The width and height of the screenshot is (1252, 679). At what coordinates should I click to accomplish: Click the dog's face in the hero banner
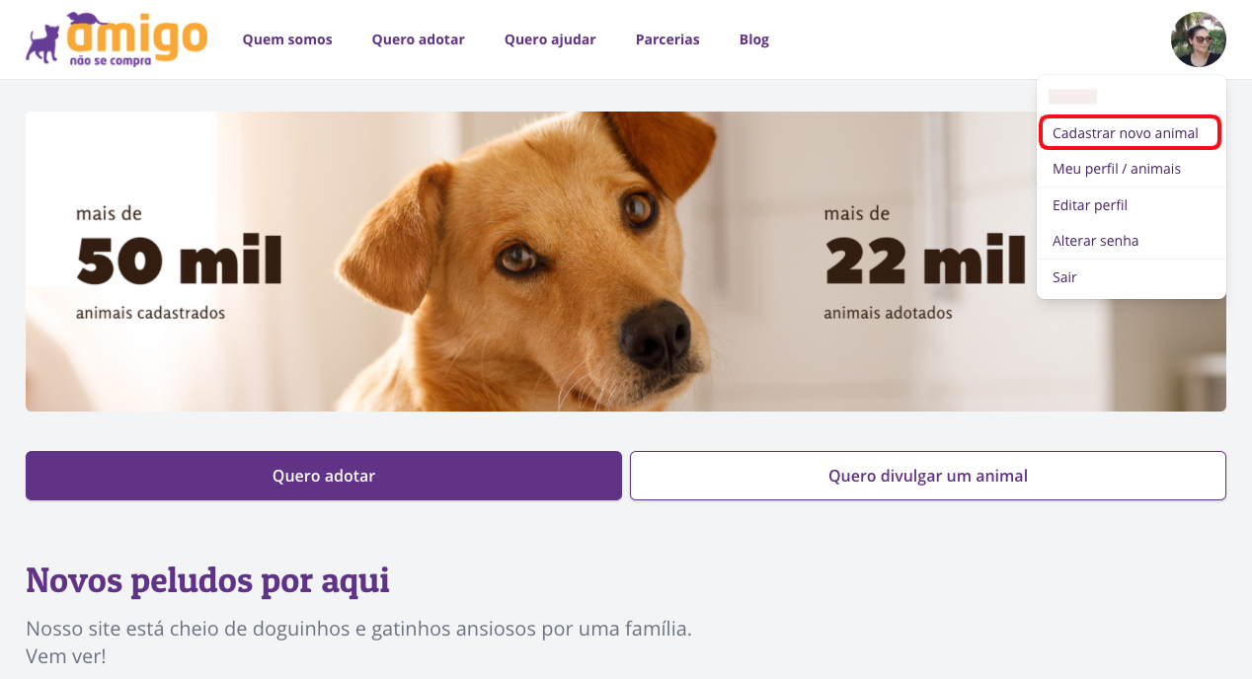[573, 257]
